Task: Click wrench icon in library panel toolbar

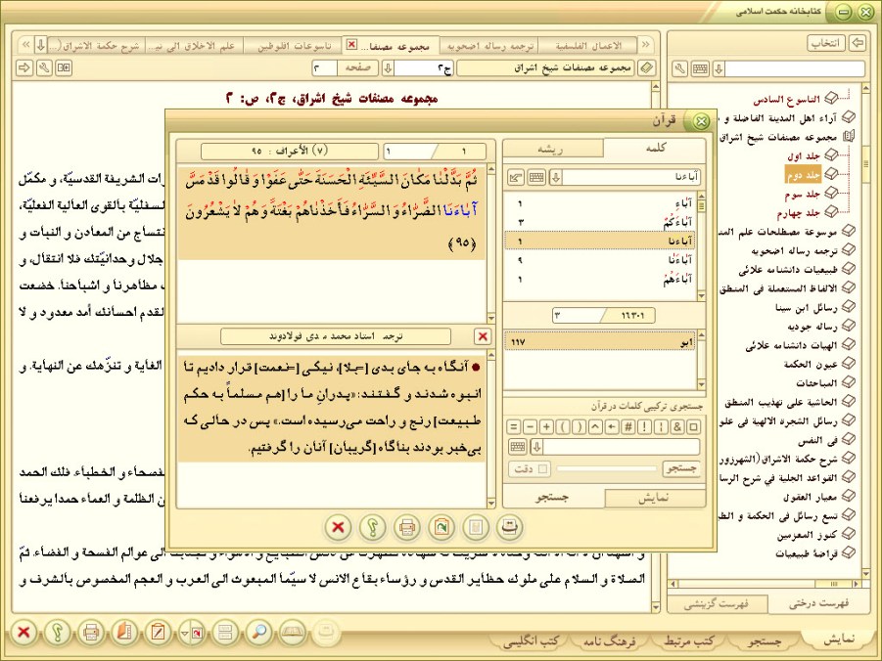Action: point(680,69)
